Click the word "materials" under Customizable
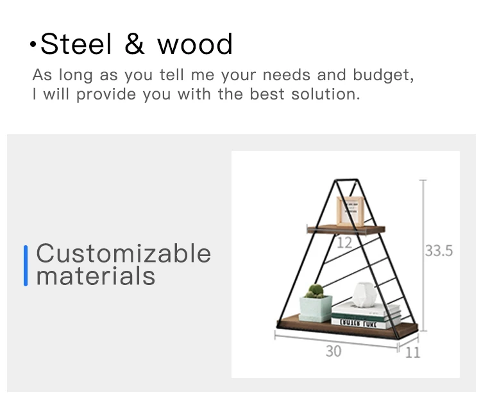 point(96,276)
